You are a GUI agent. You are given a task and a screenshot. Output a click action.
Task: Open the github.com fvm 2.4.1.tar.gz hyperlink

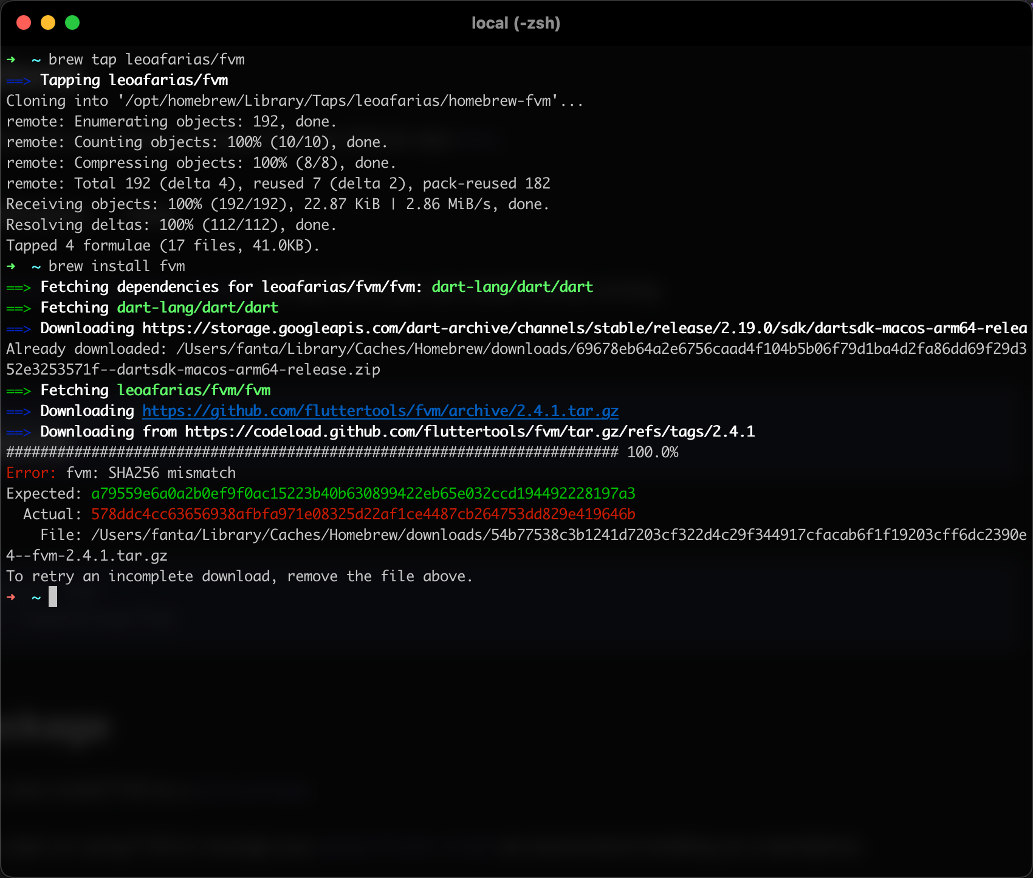click(380, 411)
